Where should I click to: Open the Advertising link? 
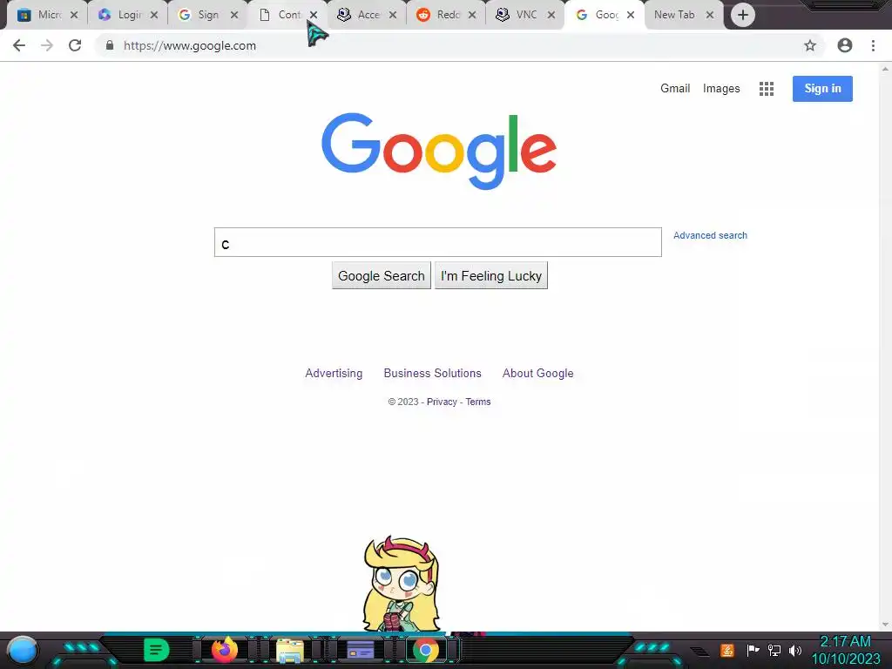coord(334,373)
